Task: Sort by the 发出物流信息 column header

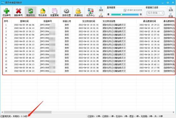Action: click(109, 21)
